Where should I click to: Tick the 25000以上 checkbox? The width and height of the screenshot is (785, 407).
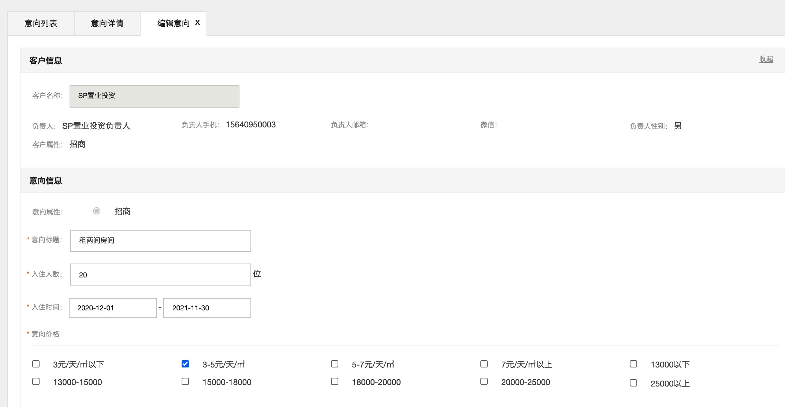(x=633, y=383)
